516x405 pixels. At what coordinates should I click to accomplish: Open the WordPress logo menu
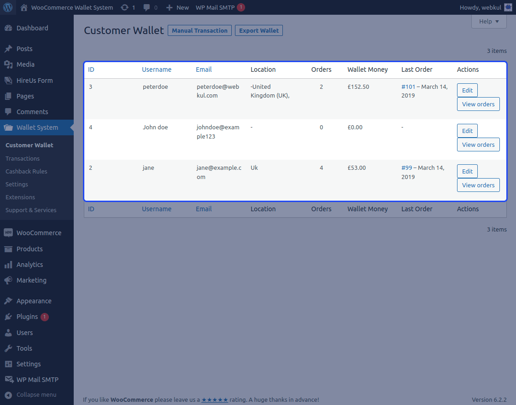click(x=7, y=7)
